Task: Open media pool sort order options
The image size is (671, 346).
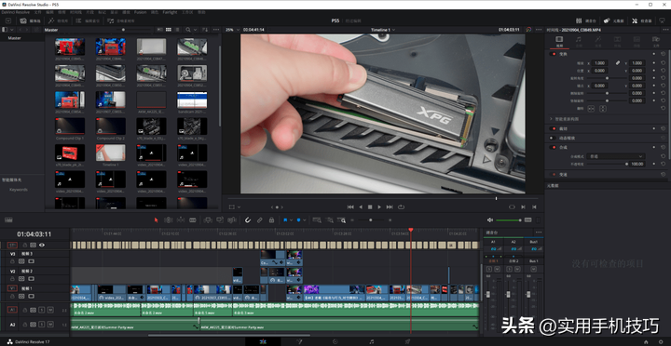Action: pyautogui.click(x=204, y=30)
